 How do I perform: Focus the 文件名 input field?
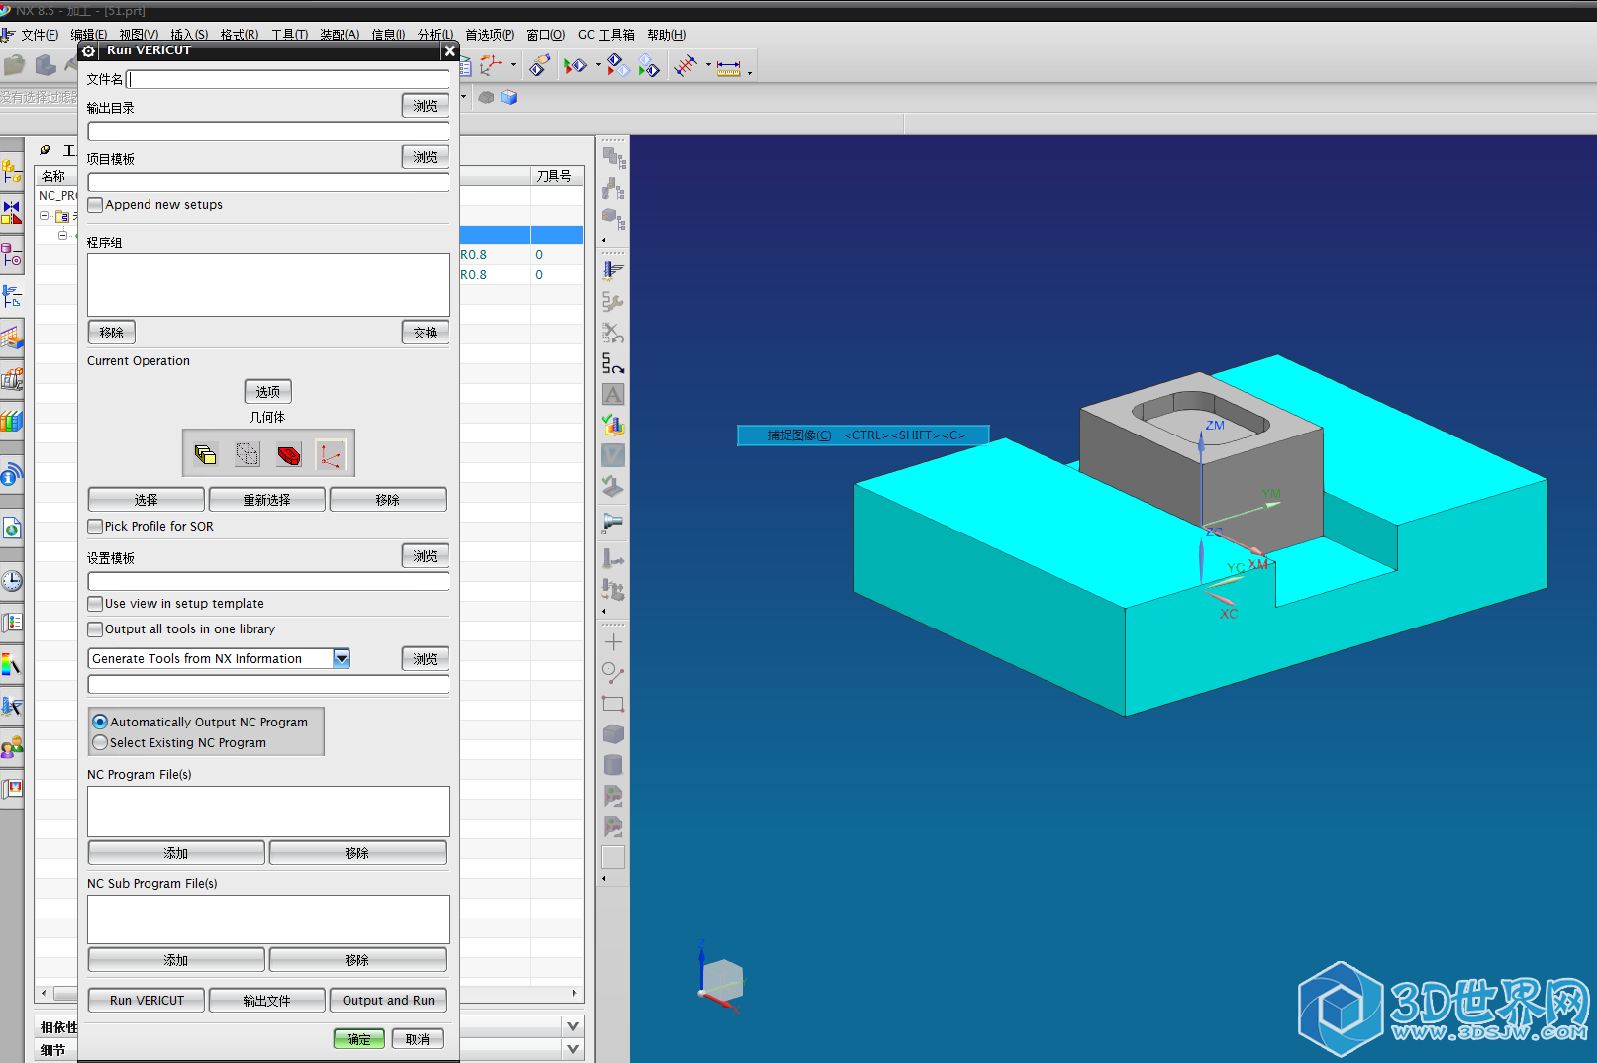(288, 79)
